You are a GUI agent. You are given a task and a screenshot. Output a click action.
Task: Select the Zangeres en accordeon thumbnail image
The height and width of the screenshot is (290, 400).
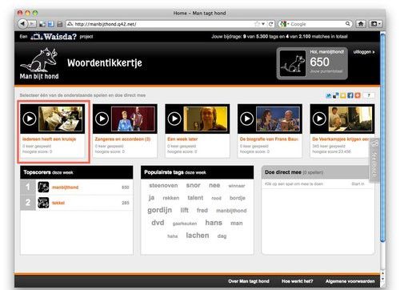tap(133, 119)
